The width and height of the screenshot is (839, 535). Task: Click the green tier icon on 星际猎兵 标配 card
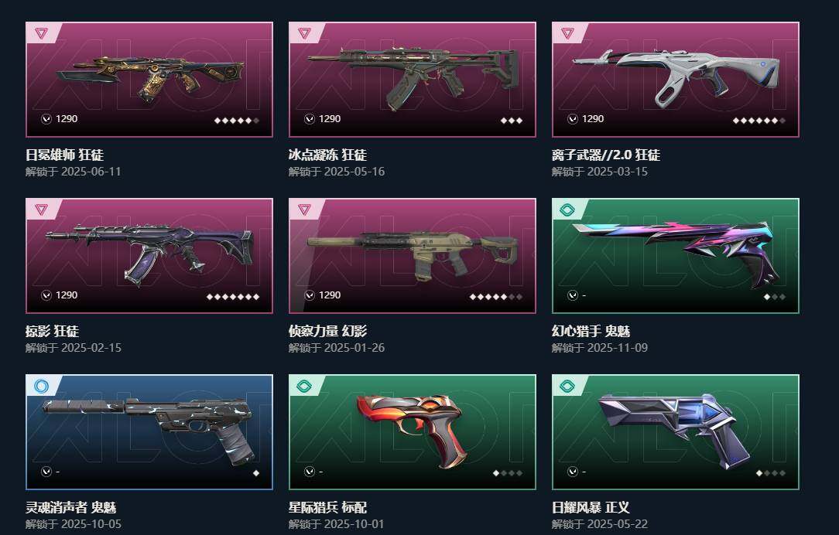tap(304, 385)
